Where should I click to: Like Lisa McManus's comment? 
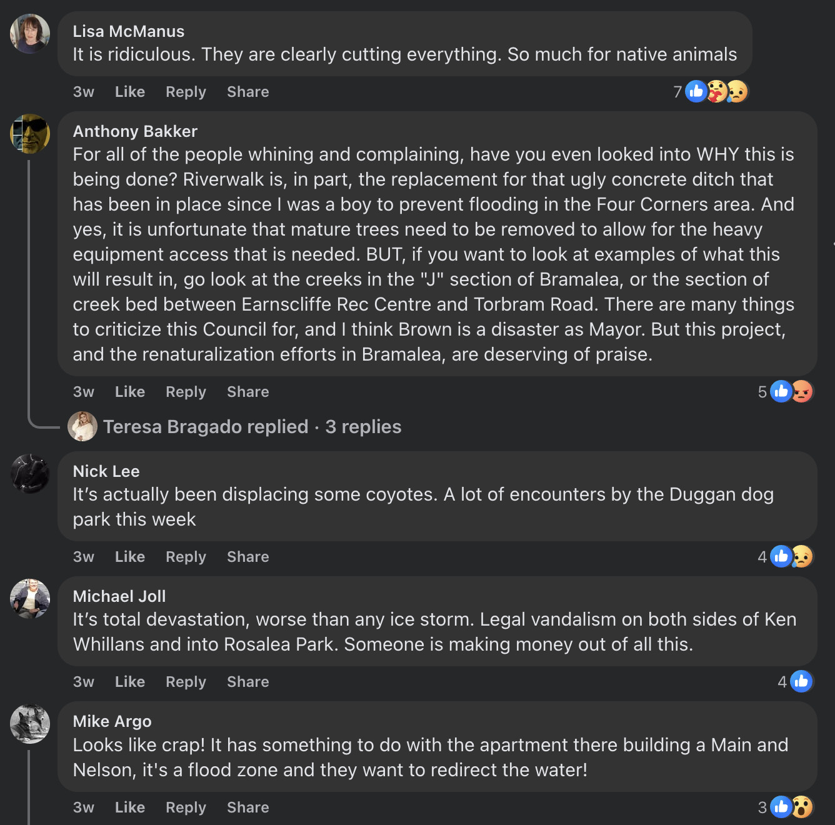(x=130, y=92)
